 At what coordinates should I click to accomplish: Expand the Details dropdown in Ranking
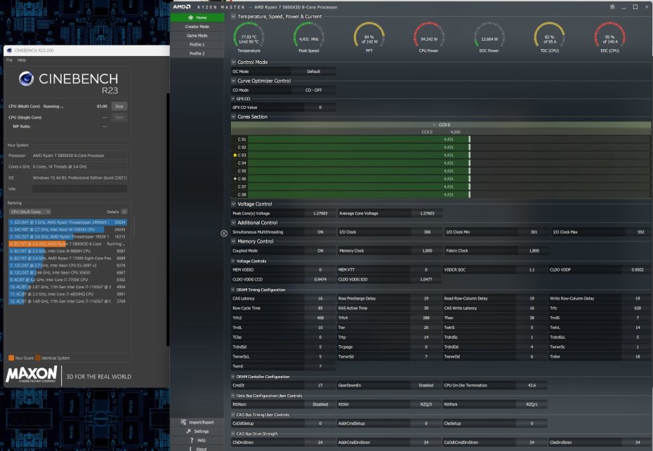point(124,211)
